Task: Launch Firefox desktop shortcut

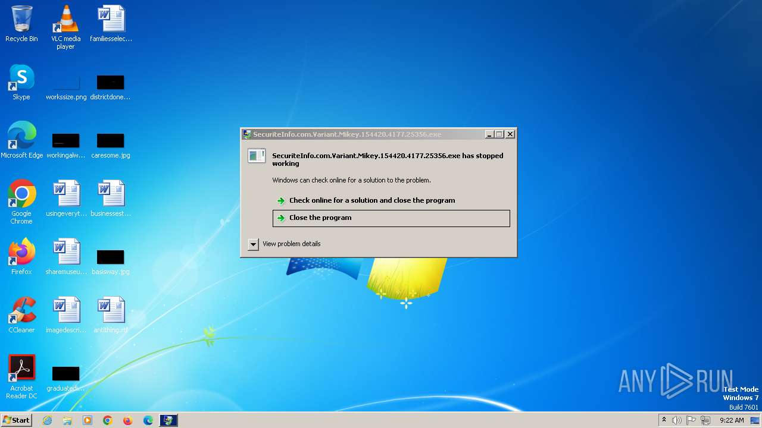Action: (21, 257)
